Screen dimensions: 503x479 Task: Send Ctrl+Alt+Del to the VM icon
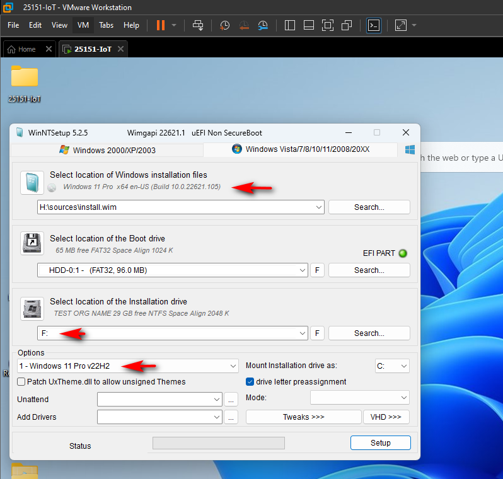pos(198,25)
